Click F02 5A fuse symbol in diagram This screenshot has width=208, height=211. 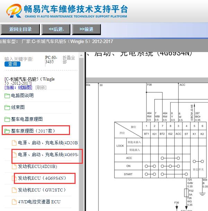pos(186,193)
